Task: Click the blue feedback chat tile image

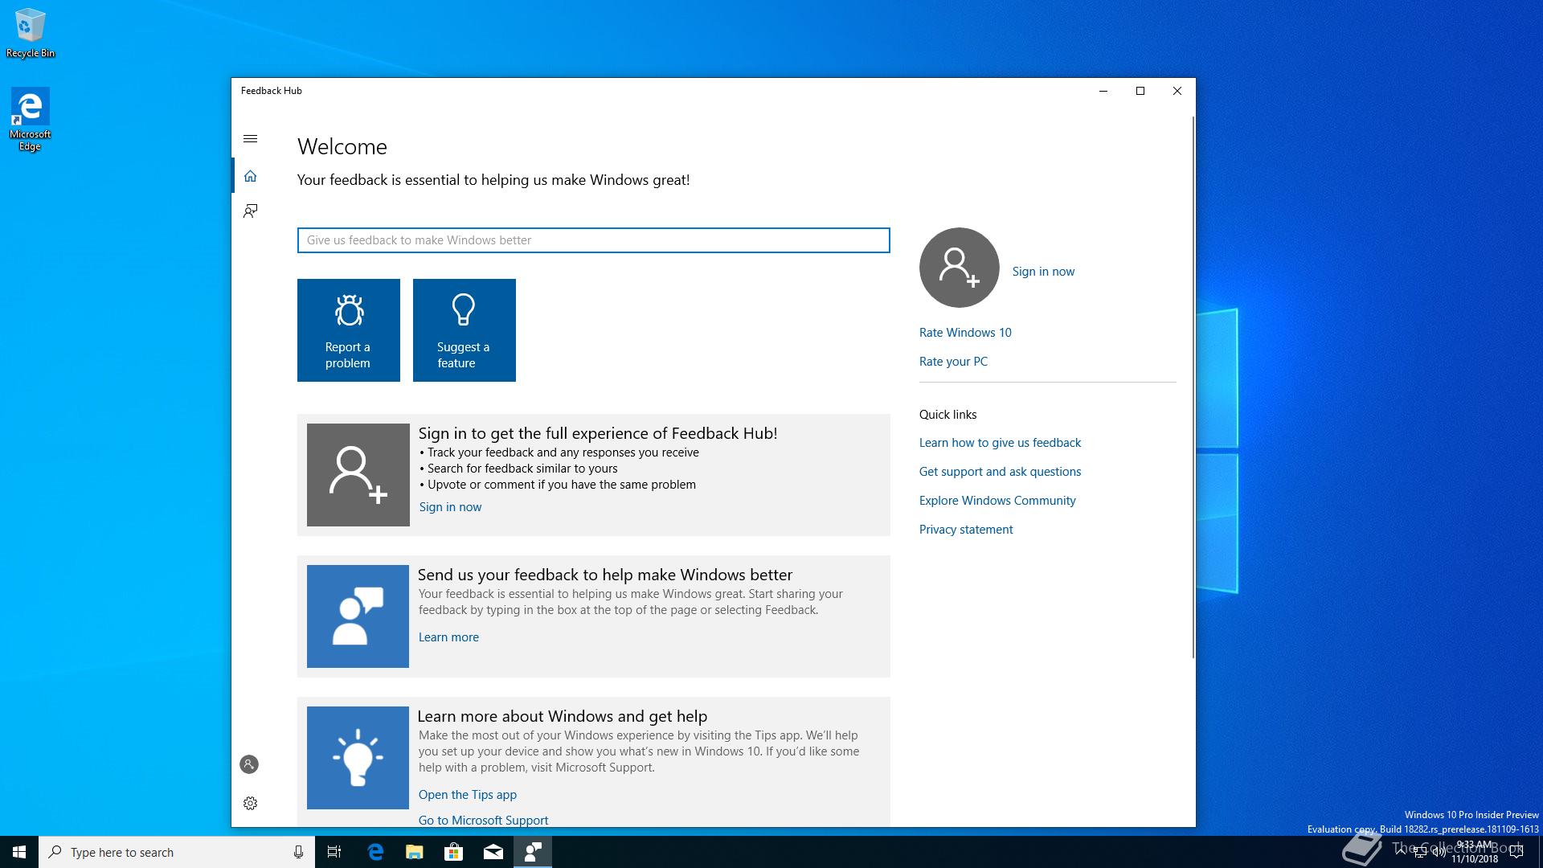Action: (358, 616)
